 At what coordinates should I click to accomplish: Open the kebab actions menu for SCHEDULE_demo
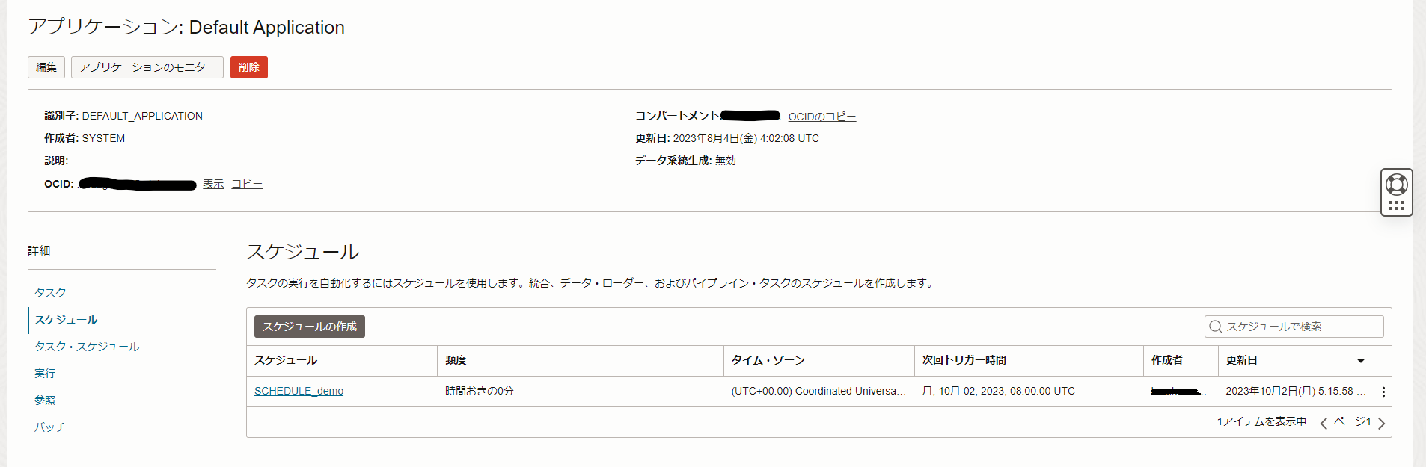[x=1383, y=392]
